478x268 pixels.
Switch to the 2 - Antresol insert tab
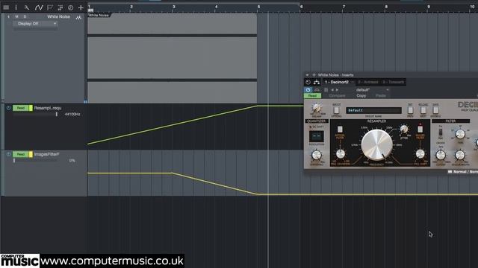(368, 82)
